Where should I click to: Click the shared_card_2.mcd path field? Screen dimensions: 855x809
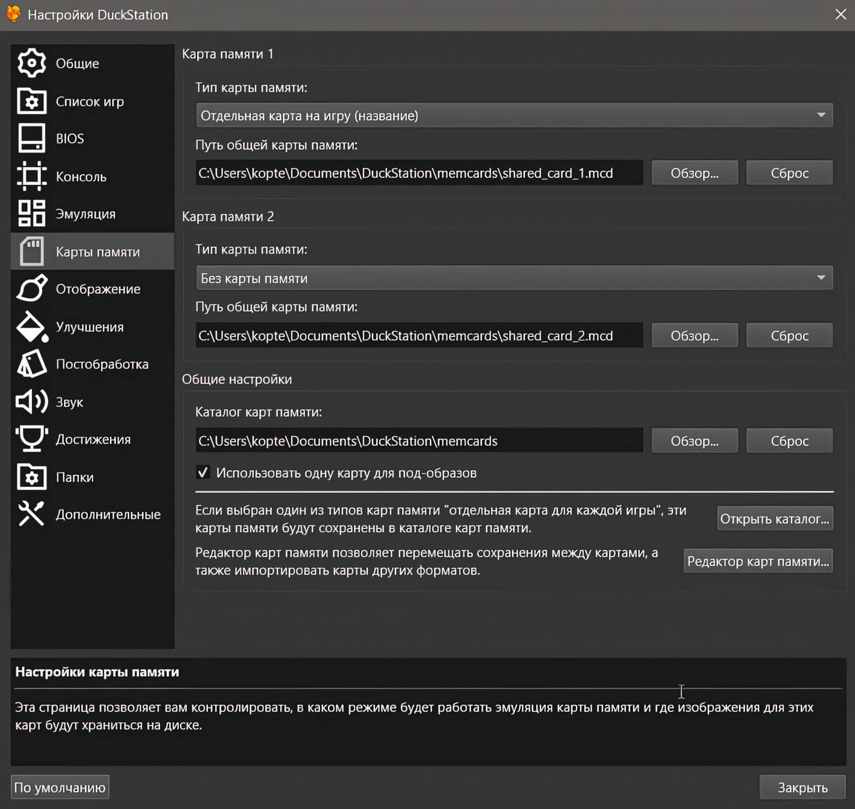pyautogui.click(x=419, y=336)
